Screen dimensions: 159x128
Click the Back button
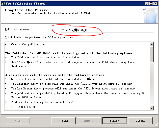point(63,121)
